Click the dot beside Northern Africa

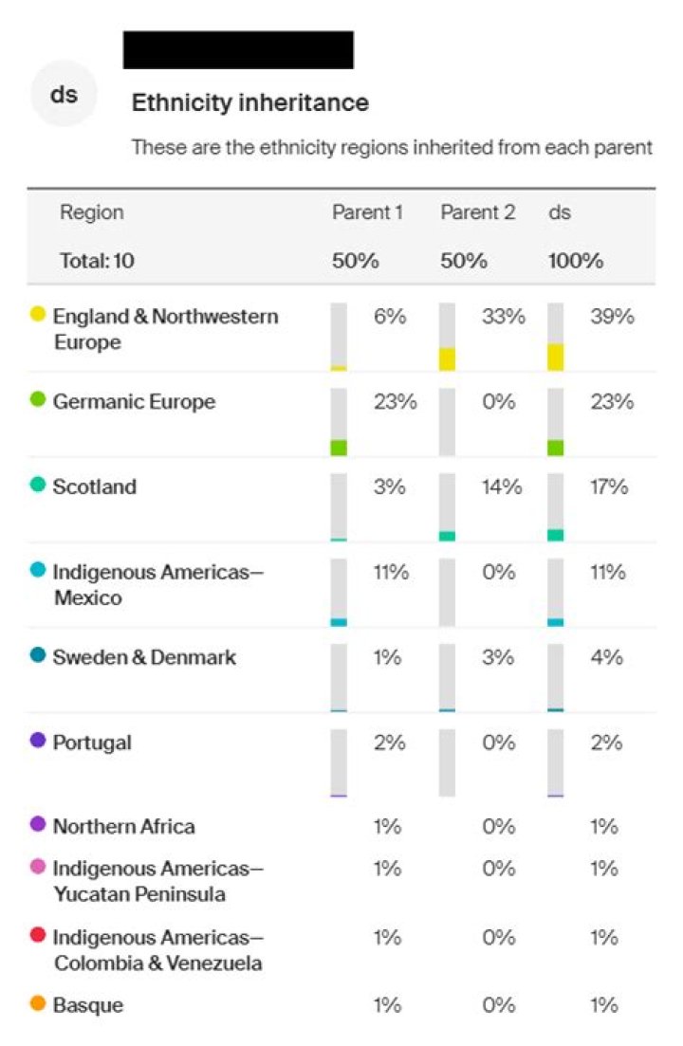point(38,825)
